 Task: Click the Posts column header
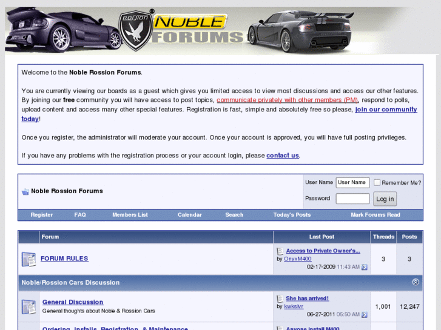click(409, 237)
